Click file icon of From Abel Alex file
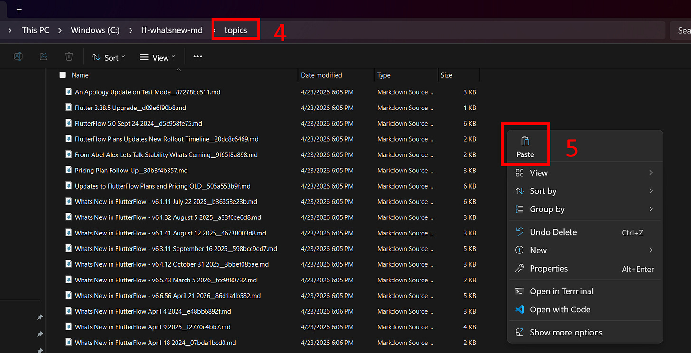691x353 pixels. coord(69,154)
